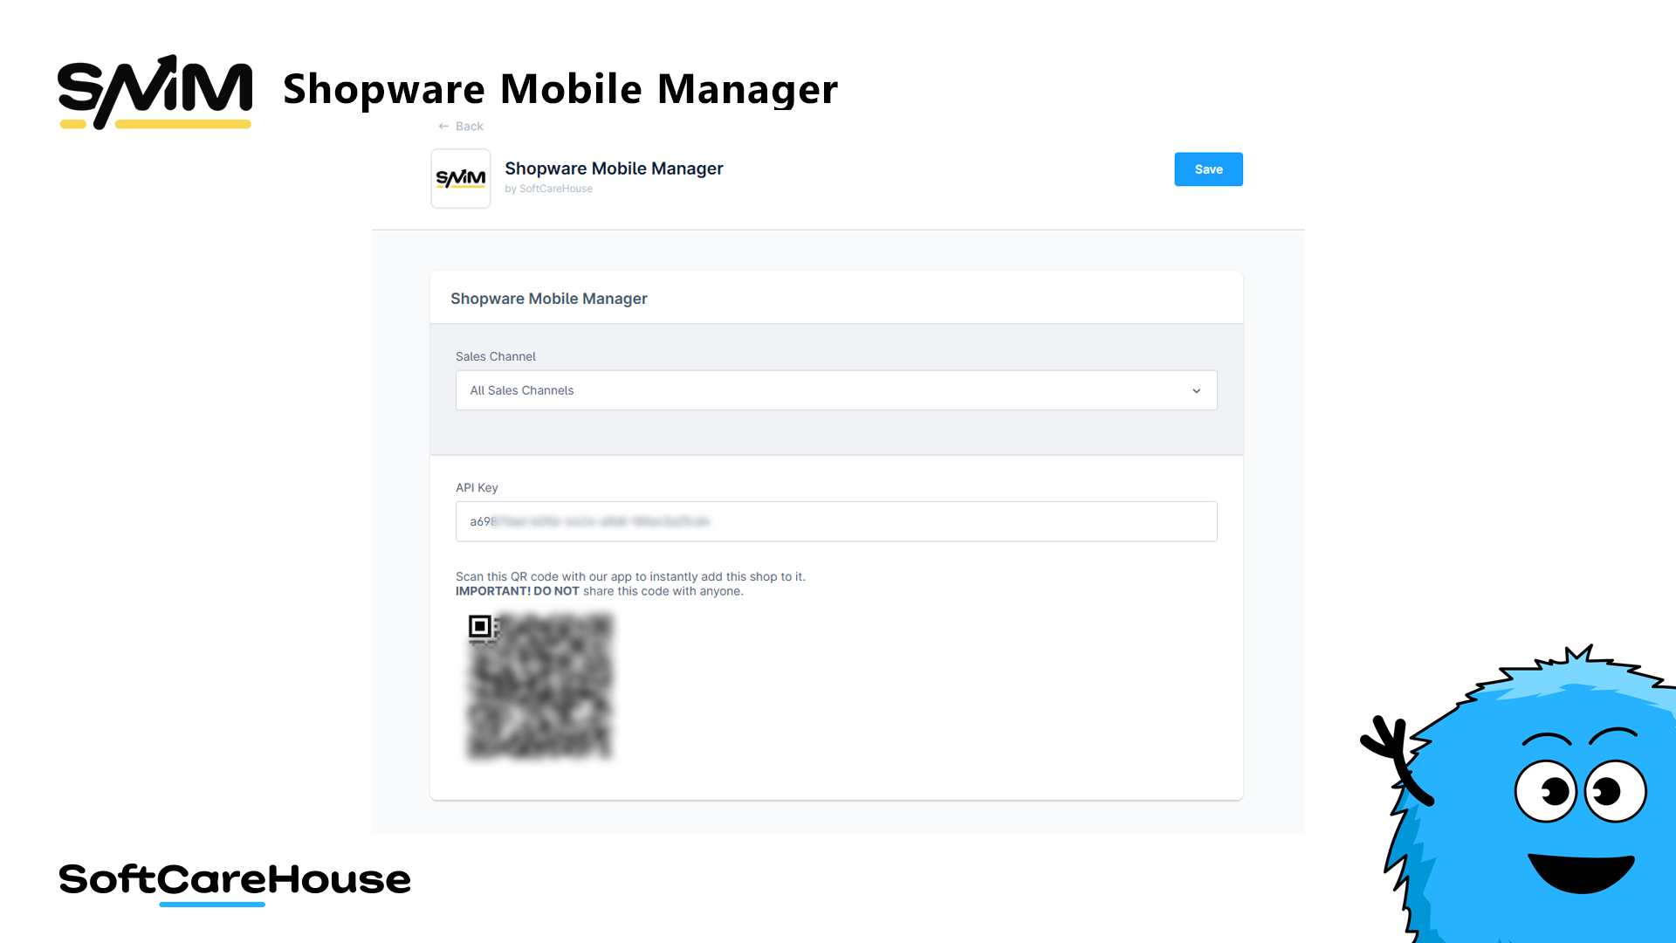Click the Sales Channel label

tap(496, 356)
